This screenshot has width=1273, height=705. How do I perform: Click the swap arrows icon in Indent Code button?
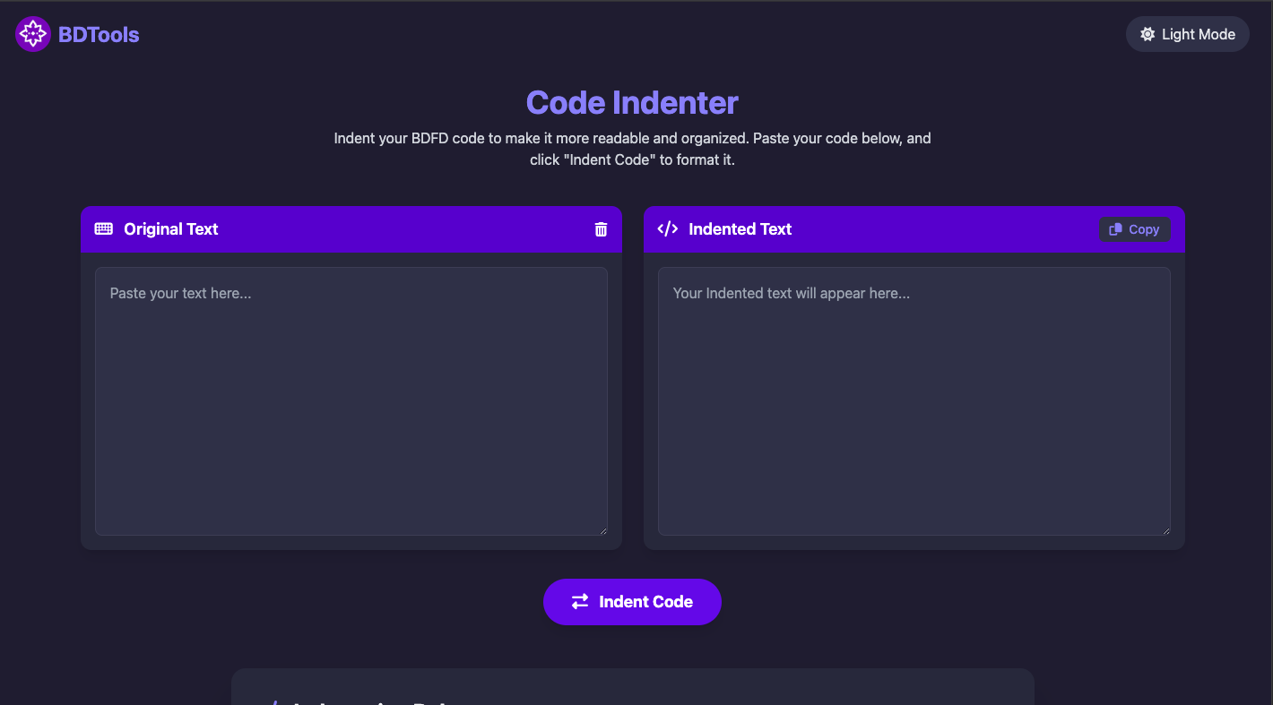point(579,601)
